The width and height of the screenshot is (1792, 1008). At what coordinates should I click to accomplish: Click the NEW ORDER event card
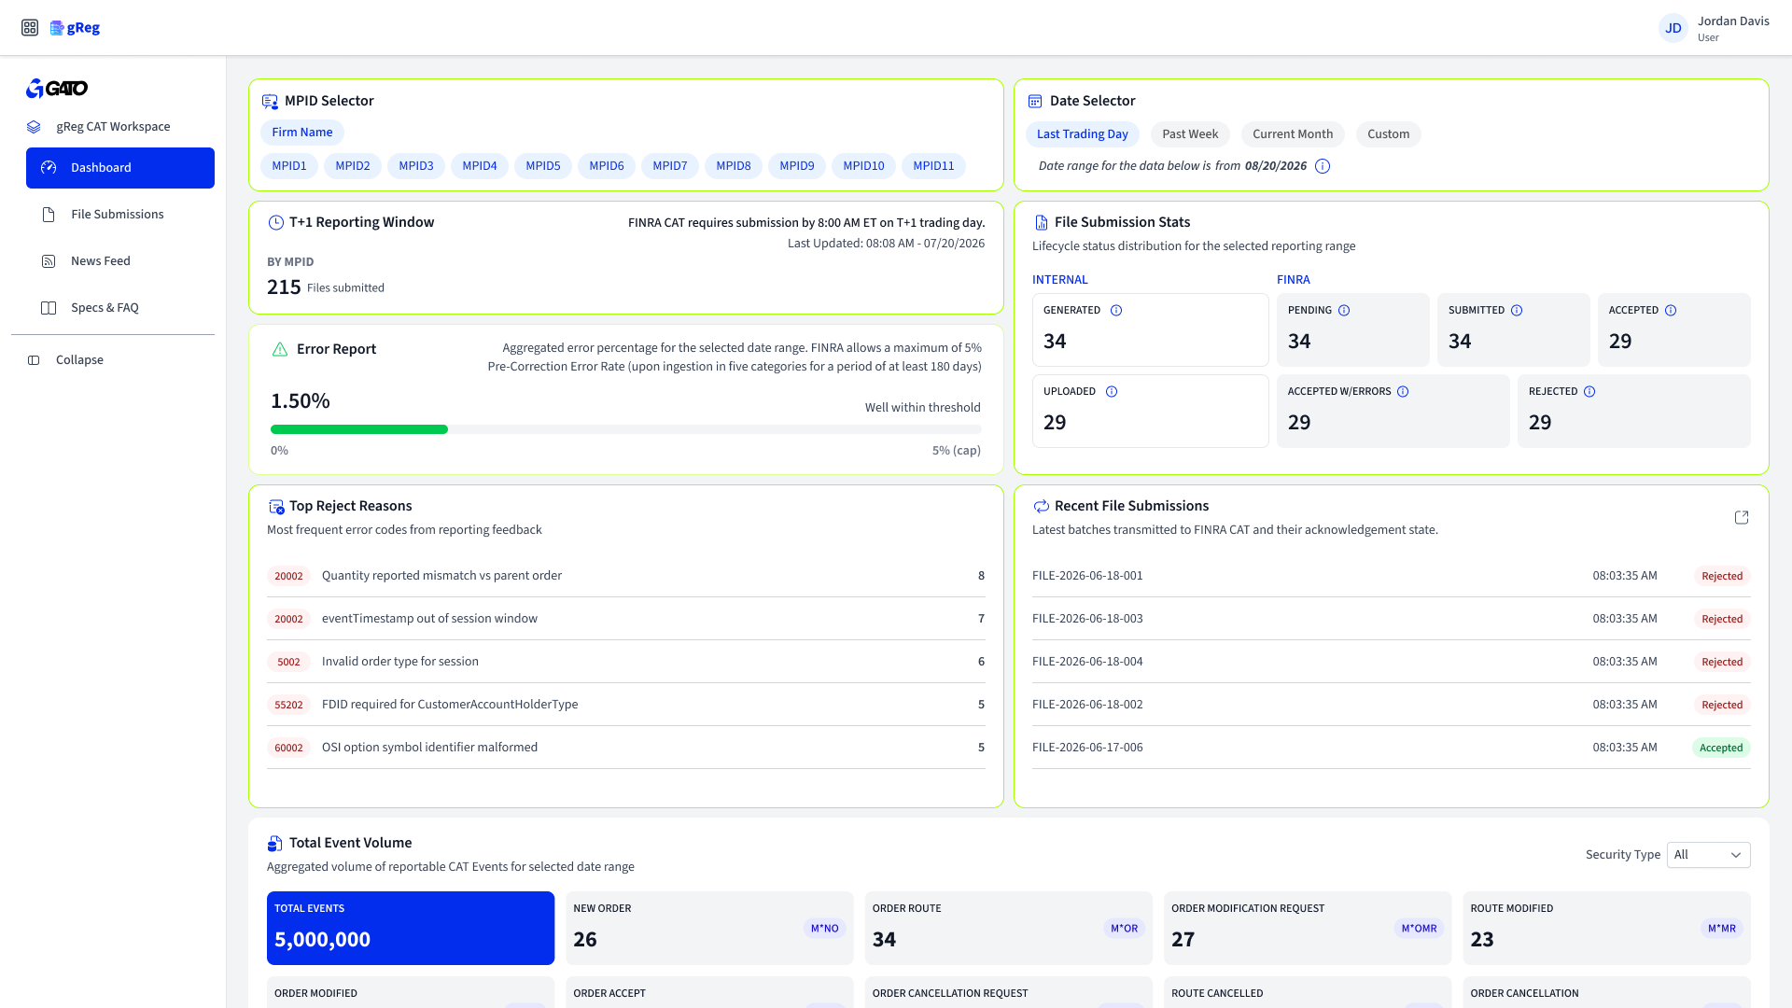709,928
